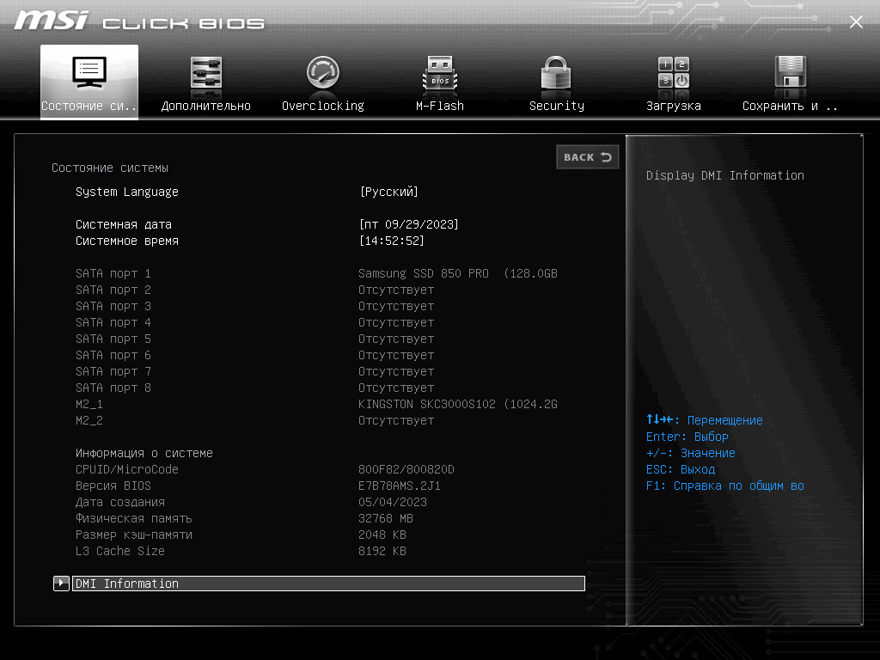
Task: Click the Отсутствует value for M2_2
Action: [396, 420]
